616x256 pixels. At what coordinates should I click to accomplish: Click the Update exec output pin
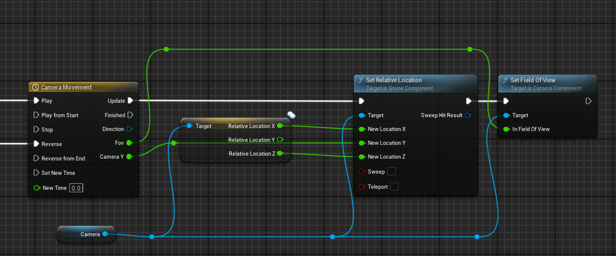(131, 101)
